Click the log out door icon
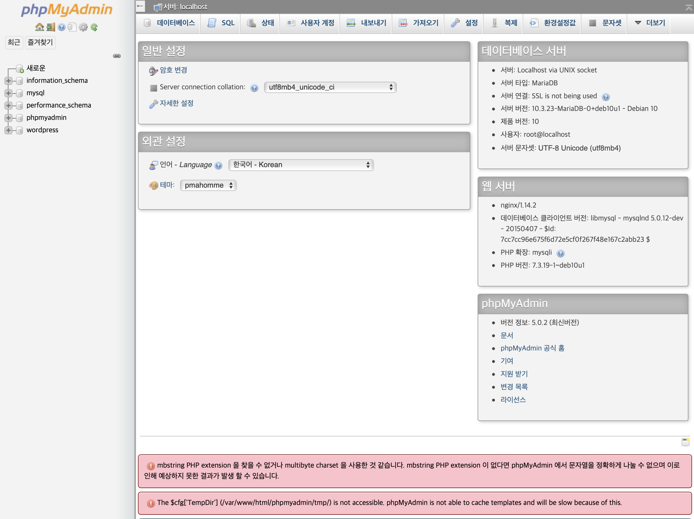 (51, 27)
